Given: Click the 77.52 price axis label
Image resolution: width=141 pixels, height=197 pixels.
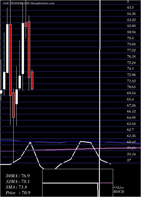Looking at the screenshot, I should tap(131, 50).
